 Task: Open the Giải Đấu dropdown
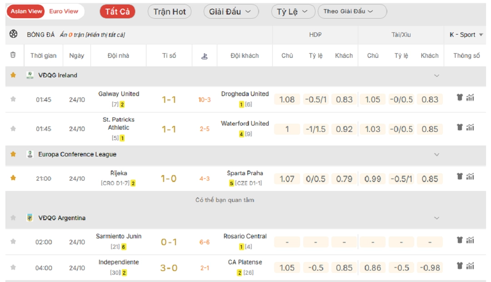click(230, 12)
